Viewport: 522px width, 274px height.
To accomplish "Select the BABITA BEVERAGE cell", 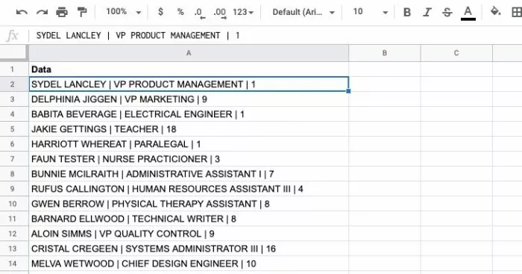I will (x=189, y=114).
